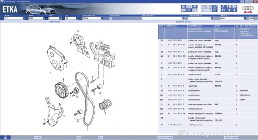Click the Nº DE BASTIDOR button

coord(165,137)
